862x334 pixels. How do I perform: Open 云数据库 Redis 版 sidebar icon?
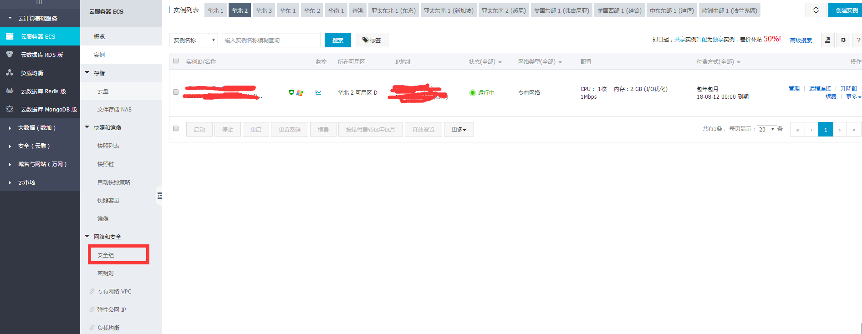click(x=9, y=91)
